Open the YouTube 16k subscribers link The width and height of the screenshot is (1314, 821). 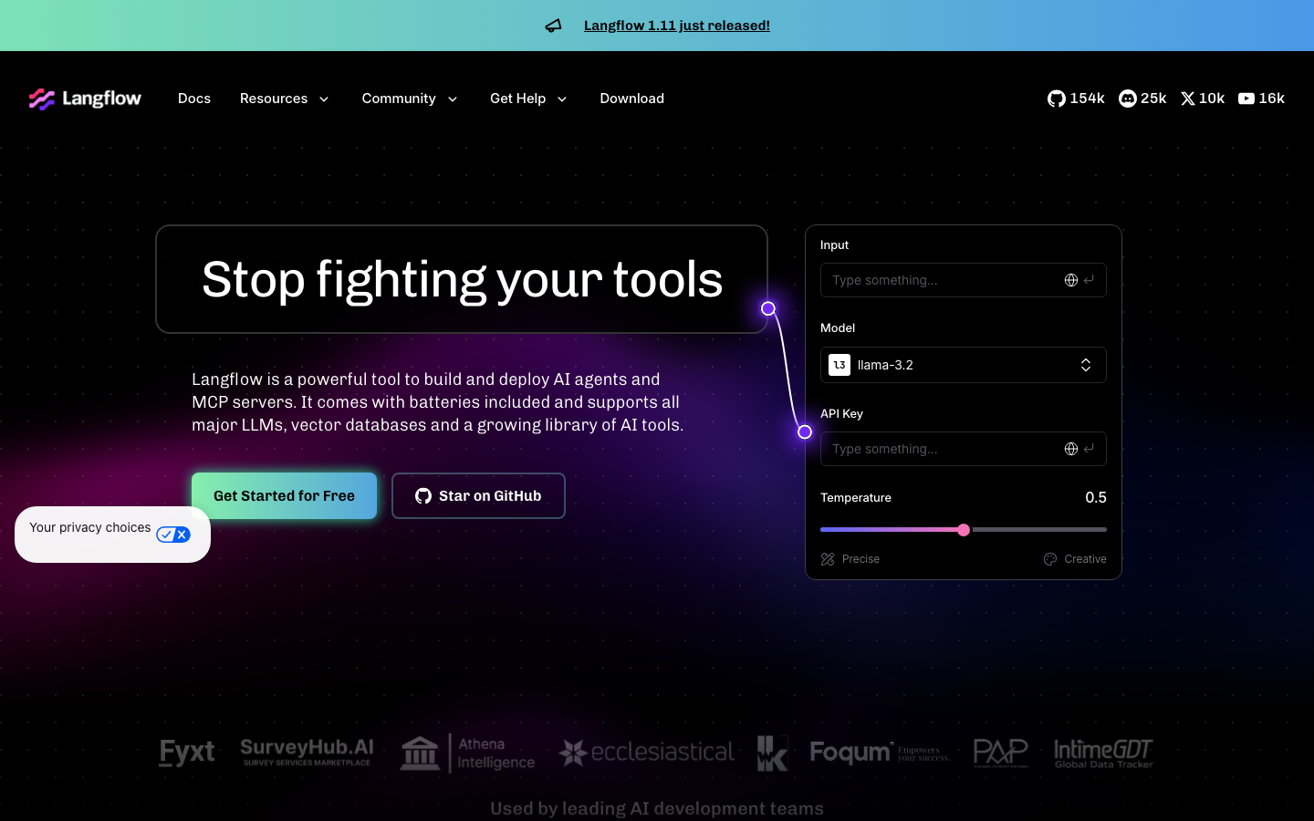point(1261,99)
